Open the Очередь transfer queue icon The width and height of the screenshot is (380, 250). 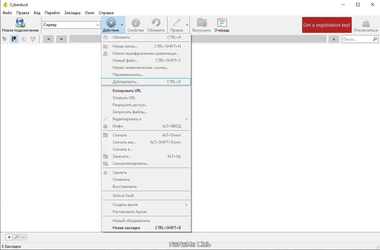[222, 23]
